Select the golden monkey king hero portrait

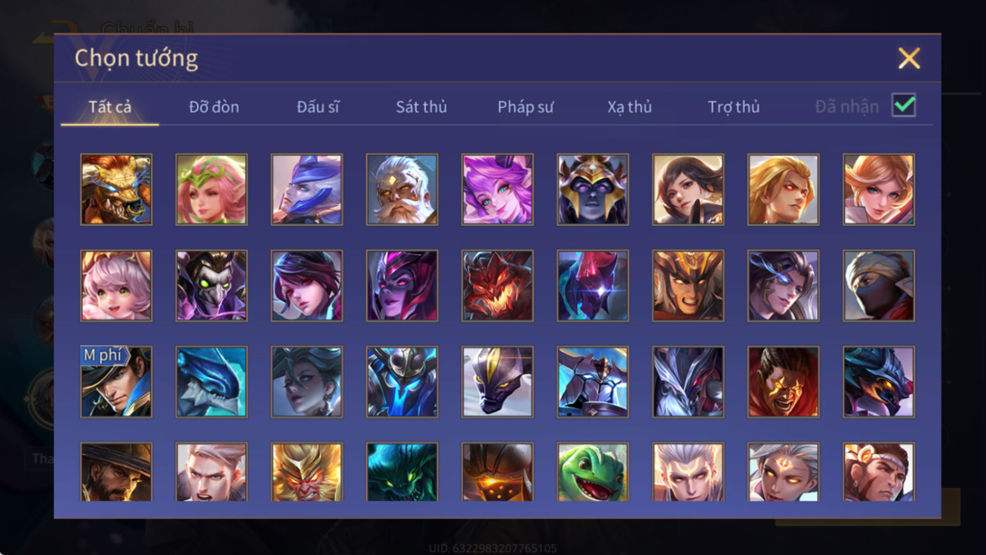307,472
